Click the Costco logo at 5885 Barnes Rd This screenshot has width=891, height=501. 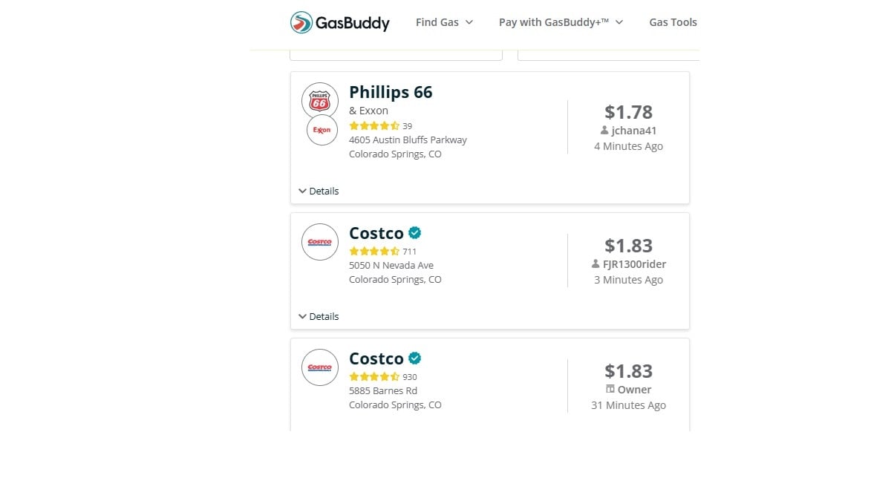(320, 367)
